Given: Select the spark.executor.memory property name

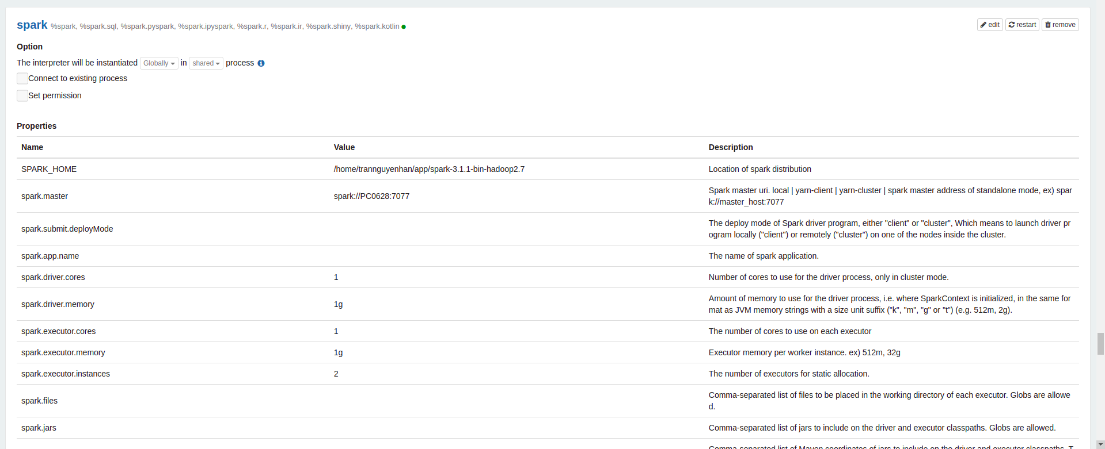Looking at the screenshot, I should pos(63,352).
